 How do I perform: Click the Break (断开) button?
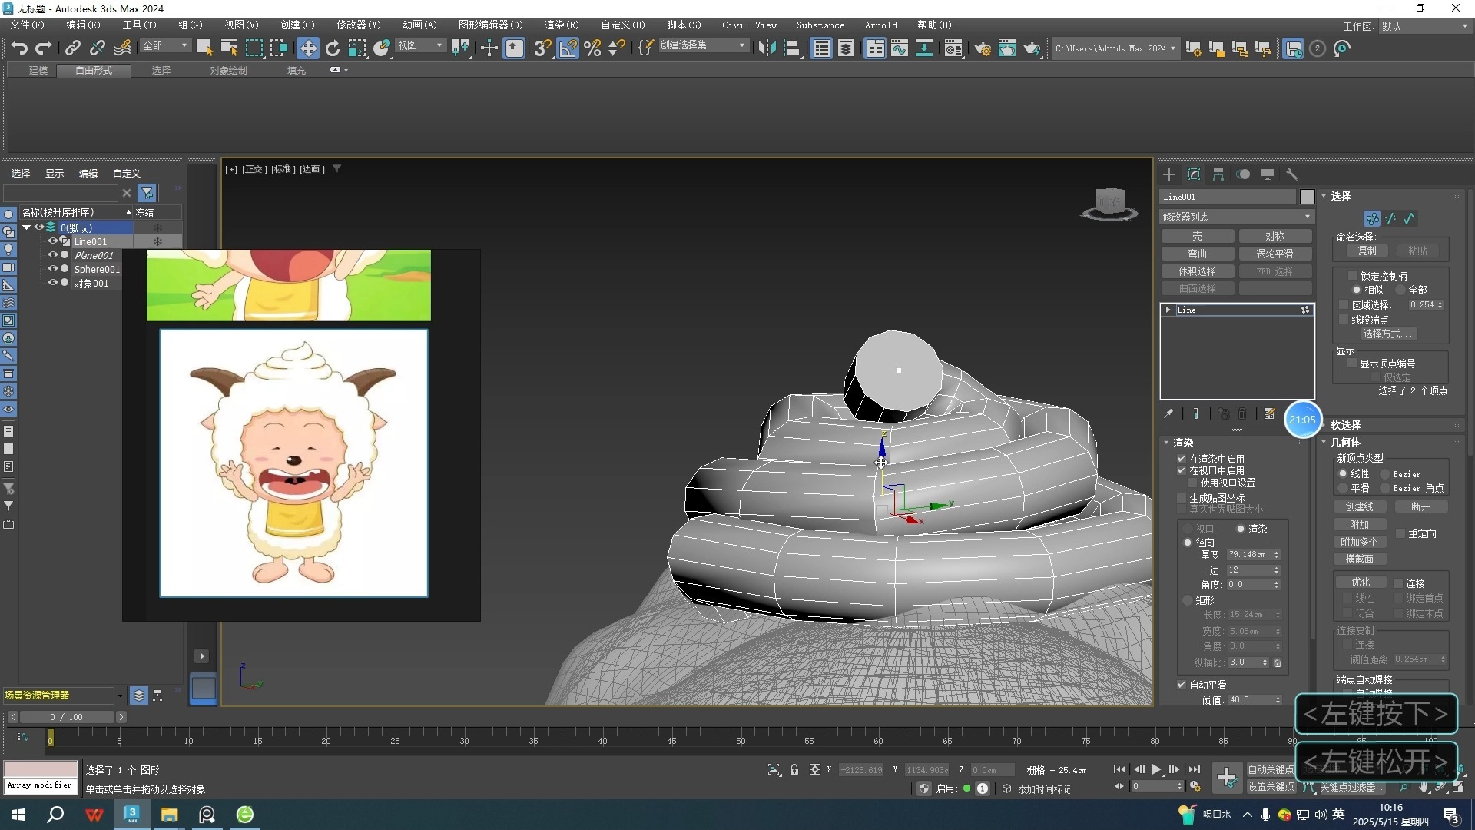[1420, 506]
